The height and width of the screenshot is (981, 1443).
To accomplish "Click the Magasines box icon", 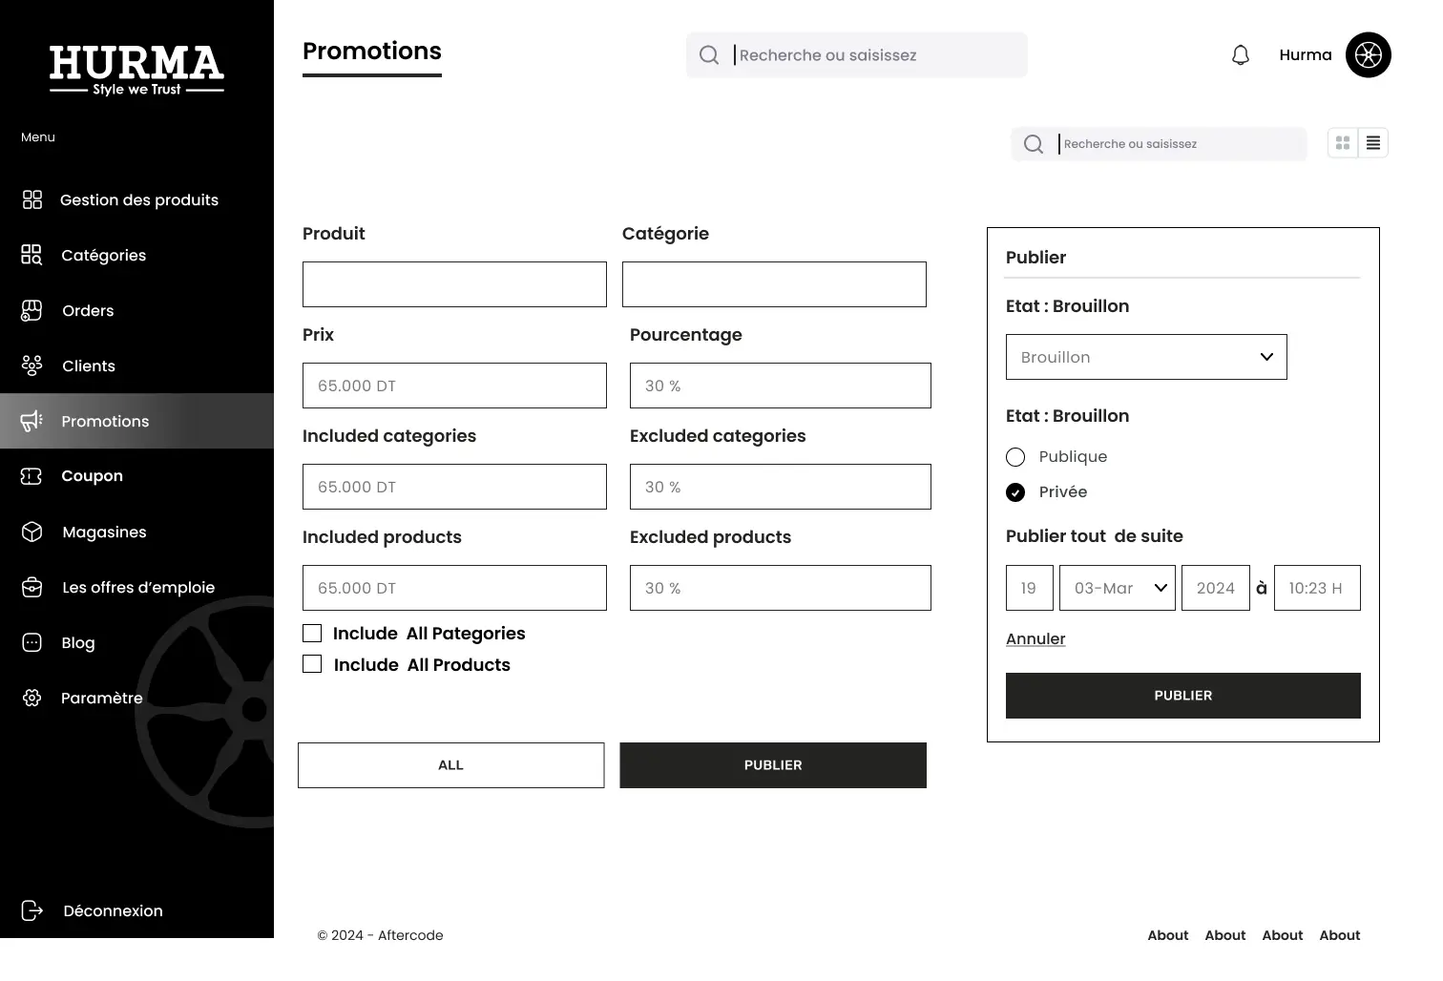I will [x=31, y=532].
